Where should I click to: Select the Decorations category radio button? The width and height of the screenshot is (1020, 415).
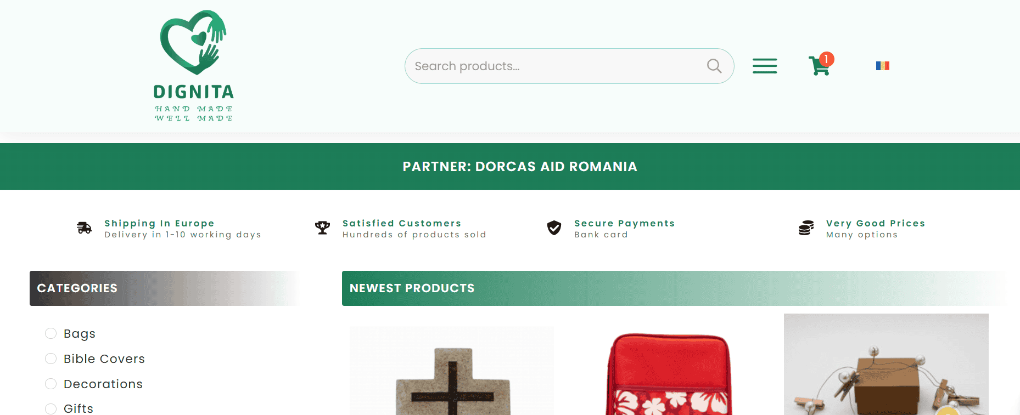[x=51, y=384]
